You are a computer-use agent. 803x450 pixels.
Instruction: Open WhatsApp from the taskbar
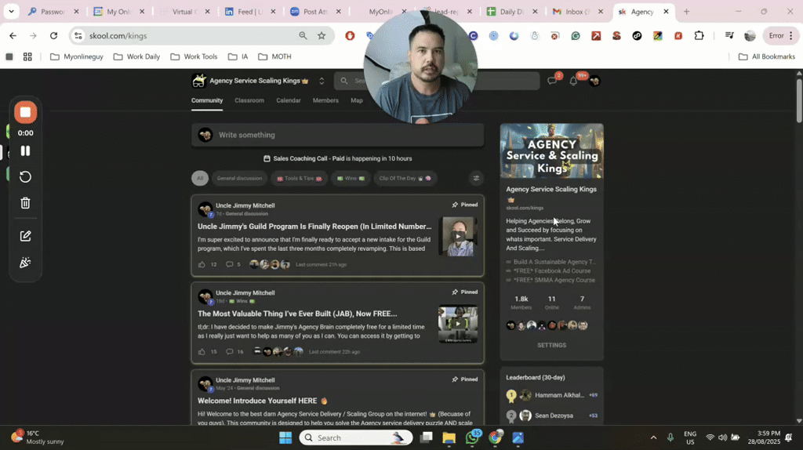pyautogui.click(x=472, y=437)
